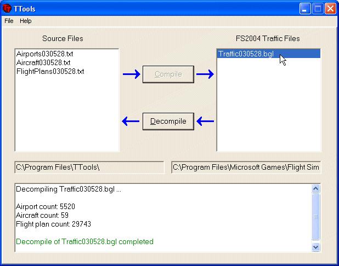Click the TTools app icon in title bar
Viewport: 339px width, 266px height.
tap(7, 9)
